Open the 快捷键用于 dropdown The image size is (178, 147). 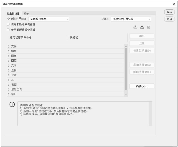click(49, 19)
